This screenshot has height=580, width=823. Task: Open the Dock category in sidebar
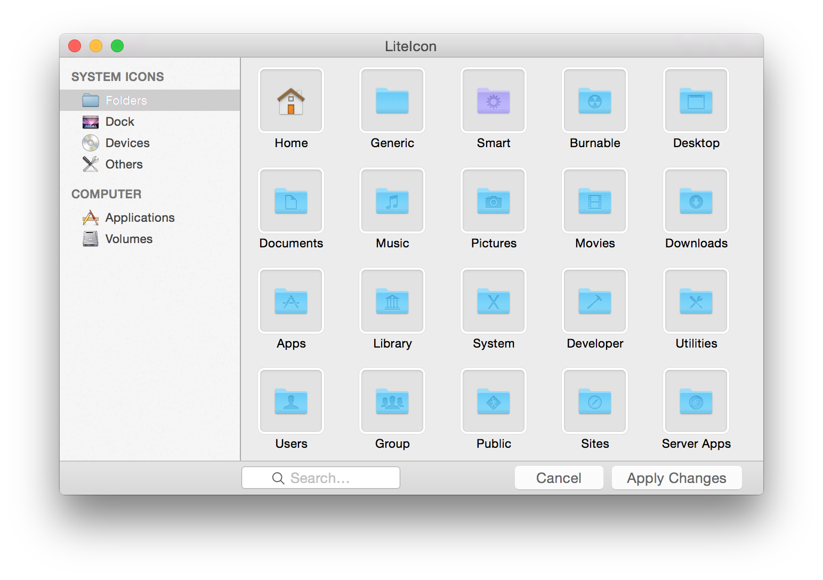click(150, 122)
